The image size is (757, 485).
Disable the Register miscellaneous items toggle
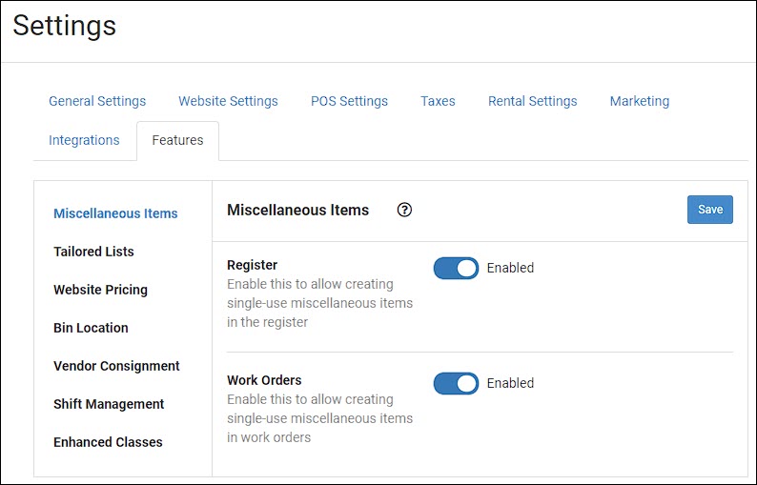(x=456, y=268)
